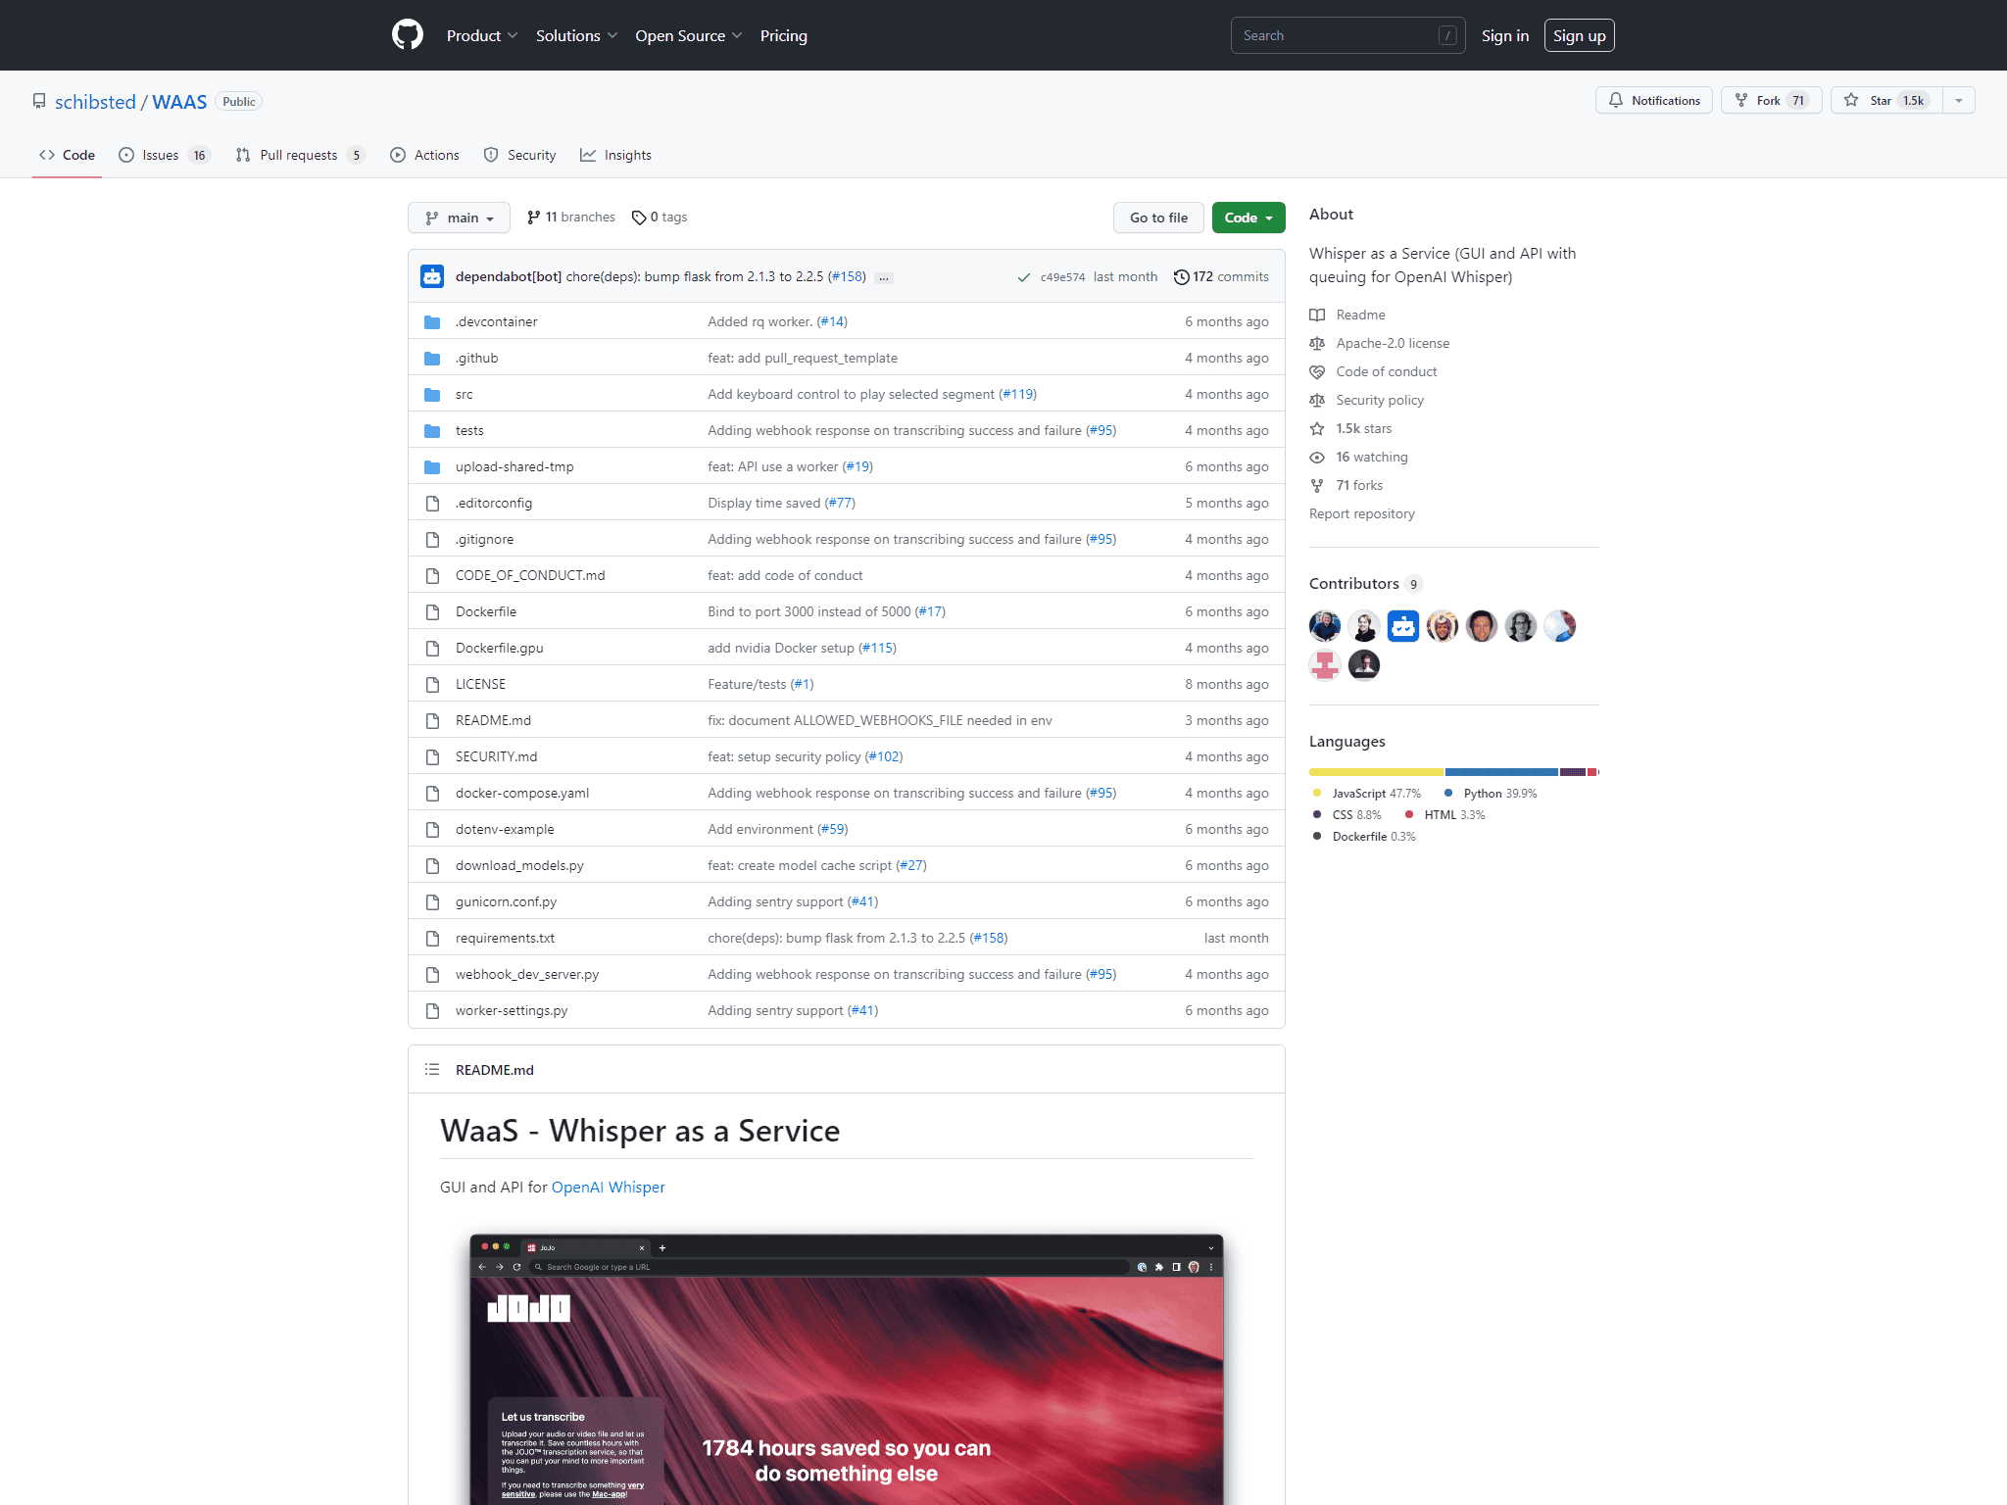Open the Contributors heading link
This screenshot has width=2007, height=1505.
[x=1365, y=583]
